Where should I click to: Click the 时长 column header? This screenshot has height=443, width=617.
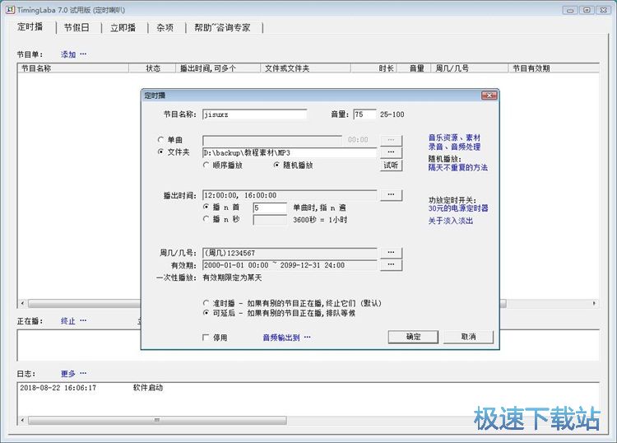tap(373, 68)
